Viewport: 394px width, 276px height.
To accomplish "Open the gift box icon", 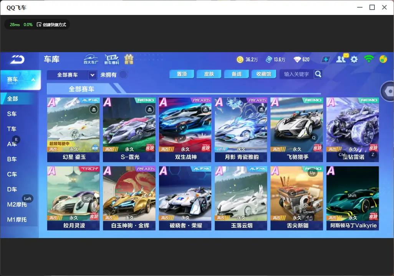I will pyautogui.click(x=129, y=59).
